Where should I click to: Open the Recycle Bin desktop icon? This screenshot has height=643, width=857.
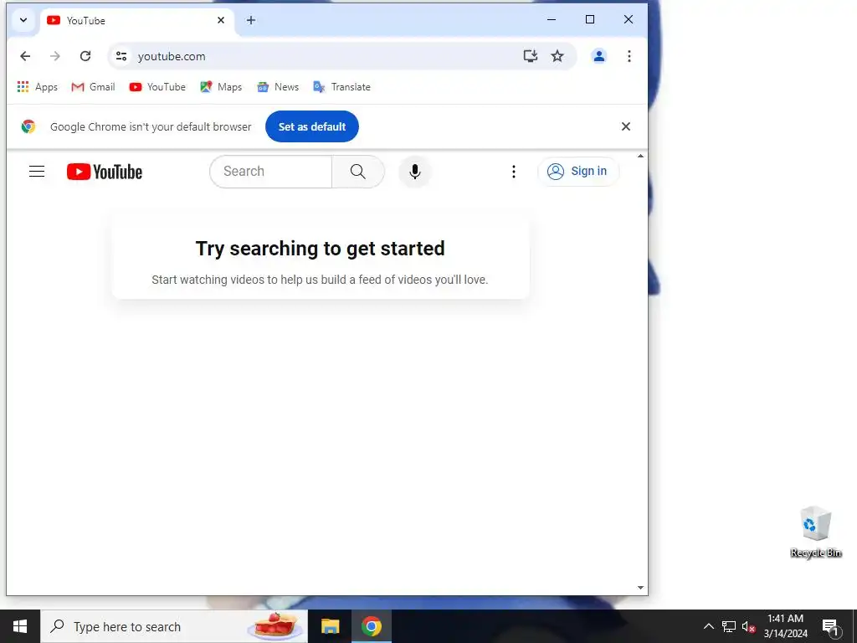tap(815, 532)
